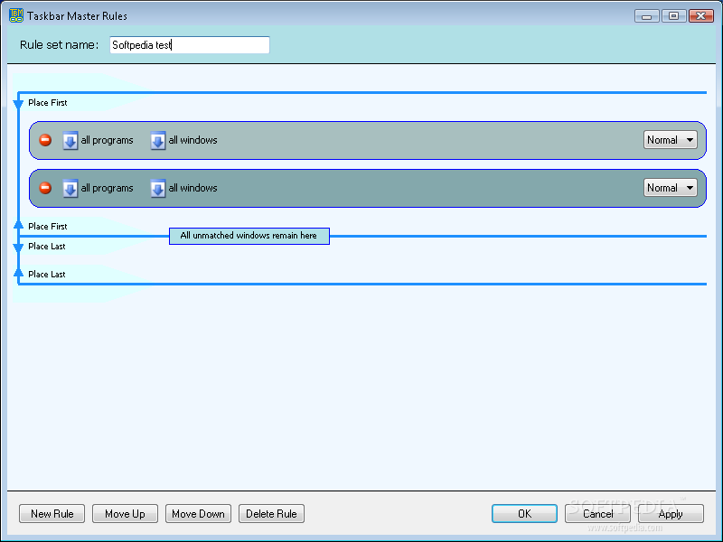Click the New Rule button
723x542 pixels.
click(x=52, y=514)
